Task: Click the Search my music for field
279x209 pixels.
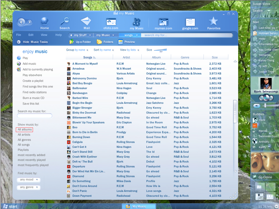Action: [x=35, y=116]
